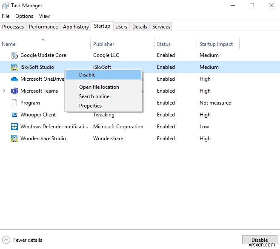Minimize the Task Manager window
Image resolution: width=280 pixels, height=249 pixels.
[233, 6]
